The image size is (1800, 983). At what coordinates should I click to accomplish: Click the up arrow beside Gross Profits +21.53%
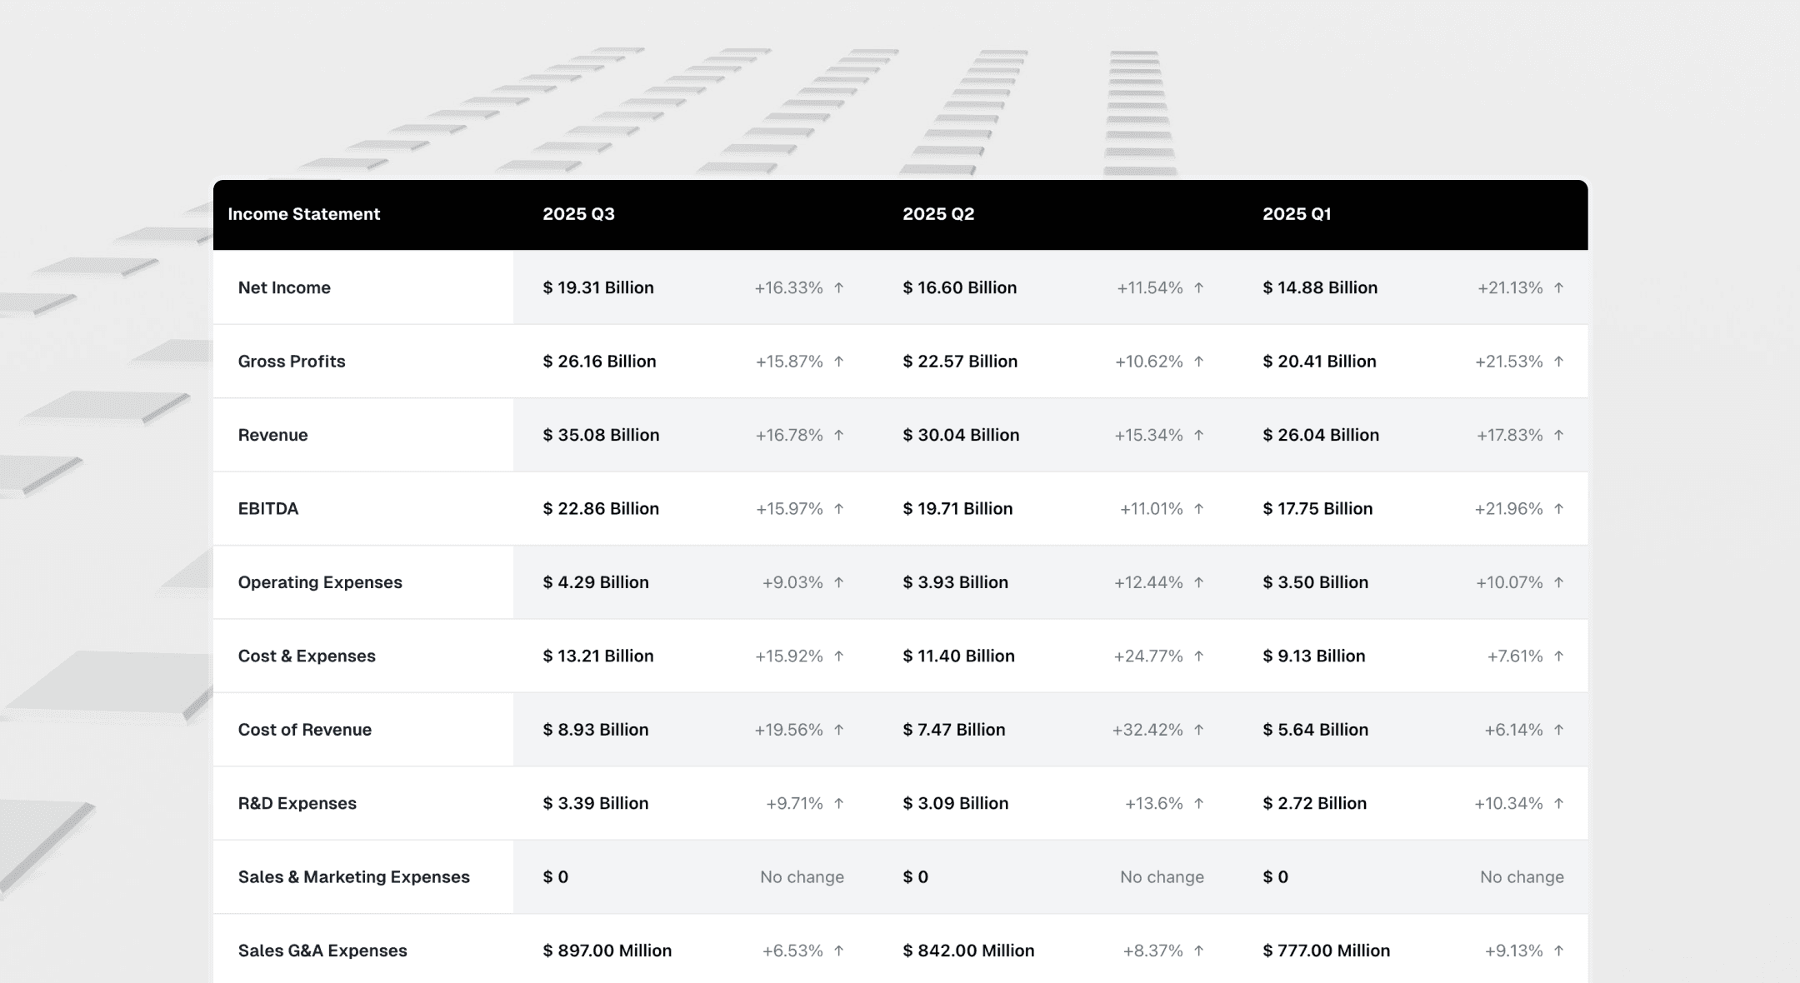click(x=1559, y=362)
